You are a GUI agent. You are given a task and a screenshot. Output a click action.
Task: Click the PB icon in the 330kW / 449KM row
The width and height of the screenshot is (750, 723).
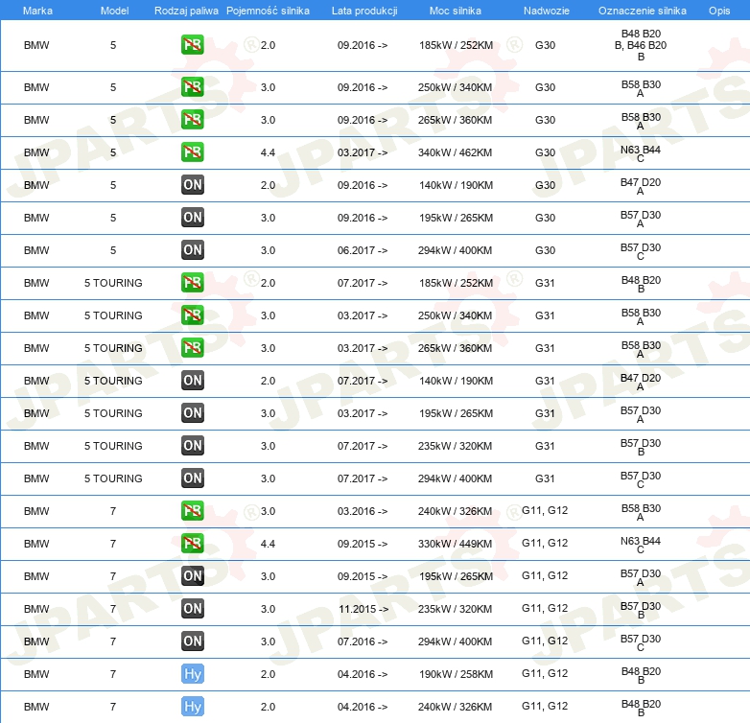pos(192,543)
